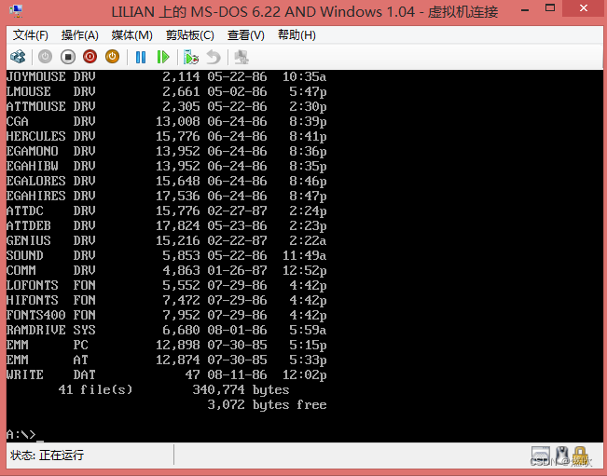Image resolution: width=607 pixels, height=476 pixels.
Task: Click the gold padlock icon in the status bar
Action: (x=580, y=456)
